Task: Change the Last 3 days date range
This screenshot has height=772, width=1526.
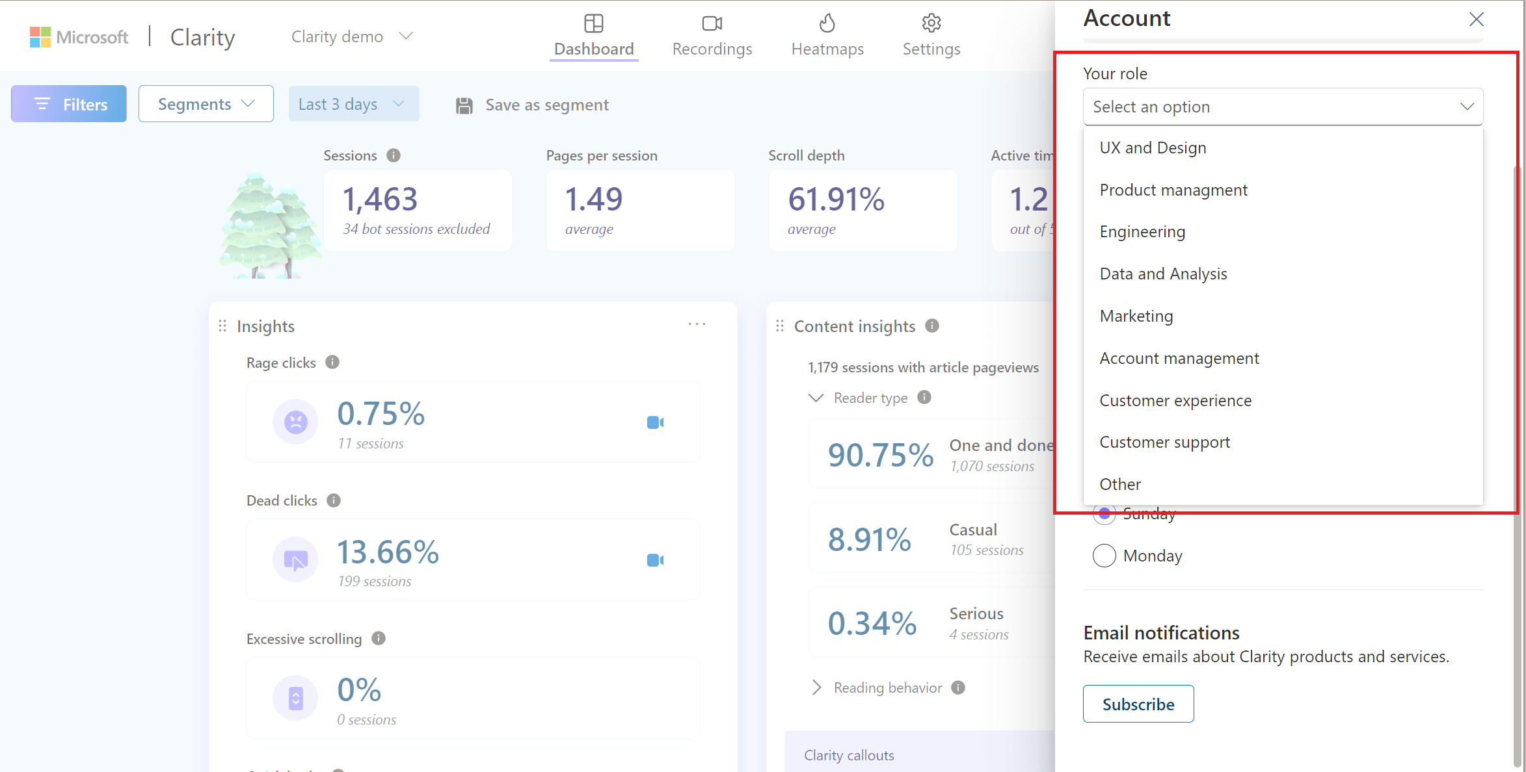Action: 354,104
